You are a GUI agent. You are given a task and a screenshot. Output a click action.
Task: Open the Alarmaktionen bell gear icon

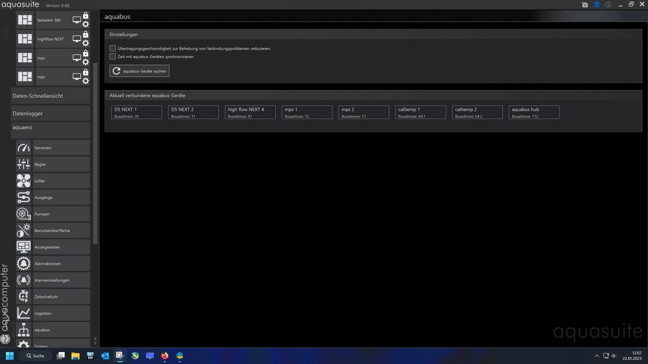[x=23, y=264]
